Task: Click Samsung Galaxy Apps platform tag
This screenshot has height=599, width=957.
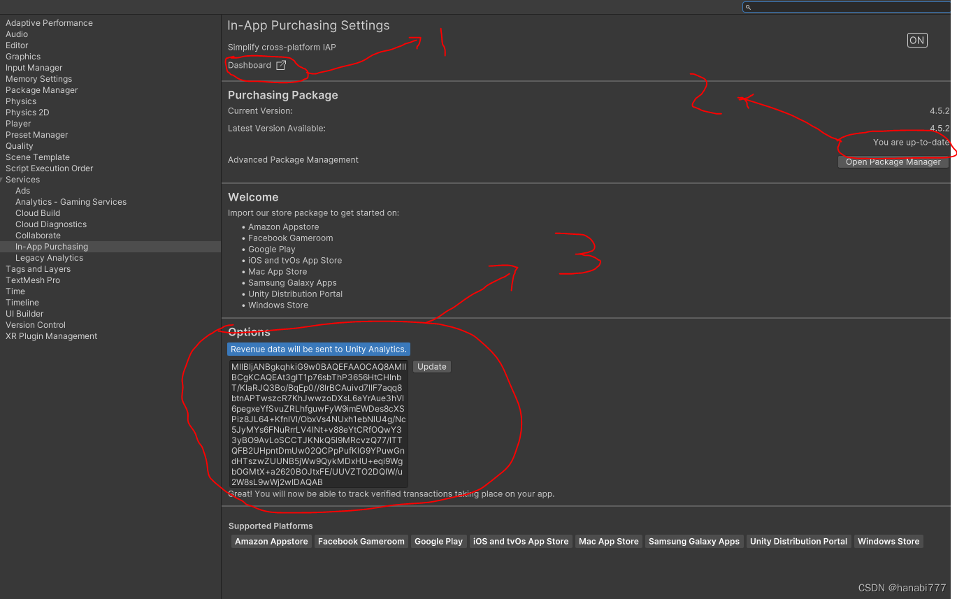Action: pos(694,542)
